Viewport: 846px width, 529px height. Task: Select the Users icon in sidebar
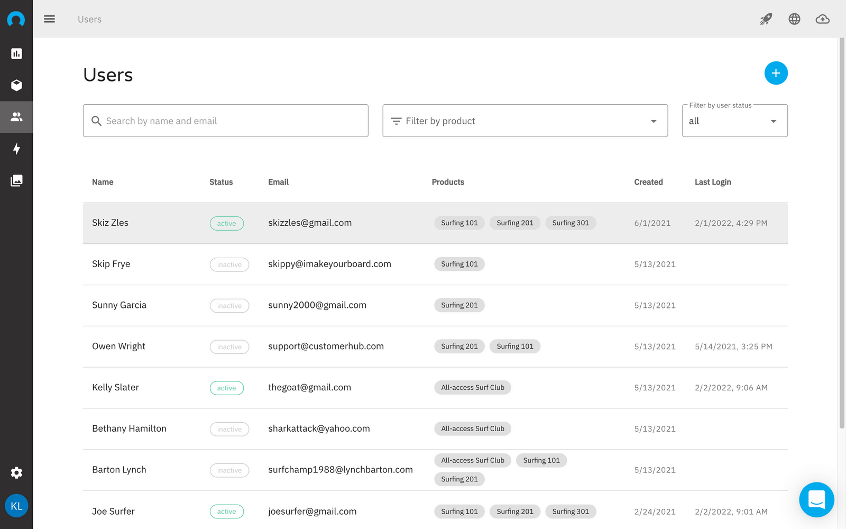click(16, 117)
